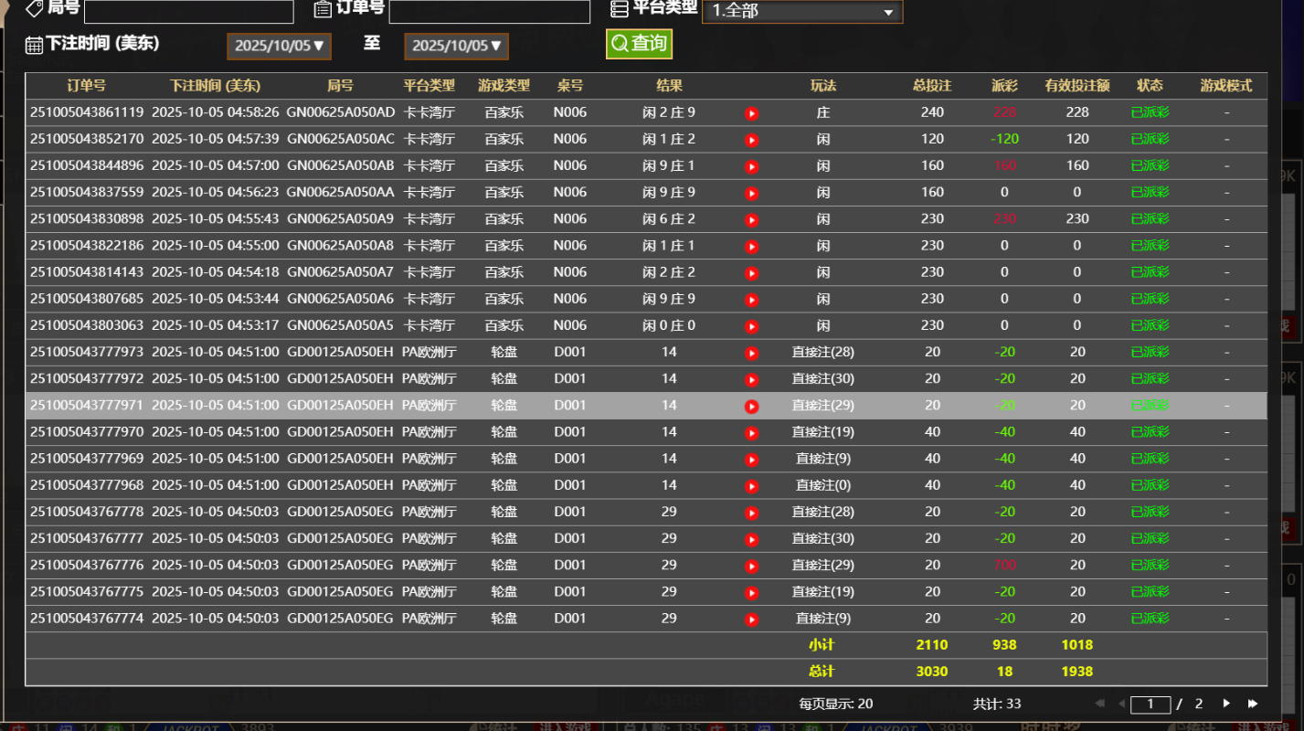Advance to page 2 with next-page arrow
This screenshot has height=731, width=1304.
1225,704
